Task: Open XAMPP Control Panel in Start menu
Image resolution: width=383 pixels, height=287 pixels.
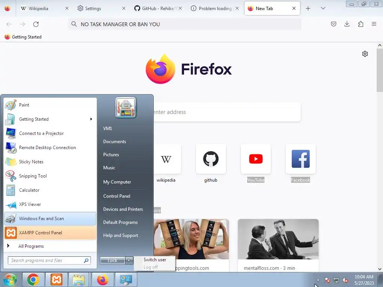Action: [50, 232]
